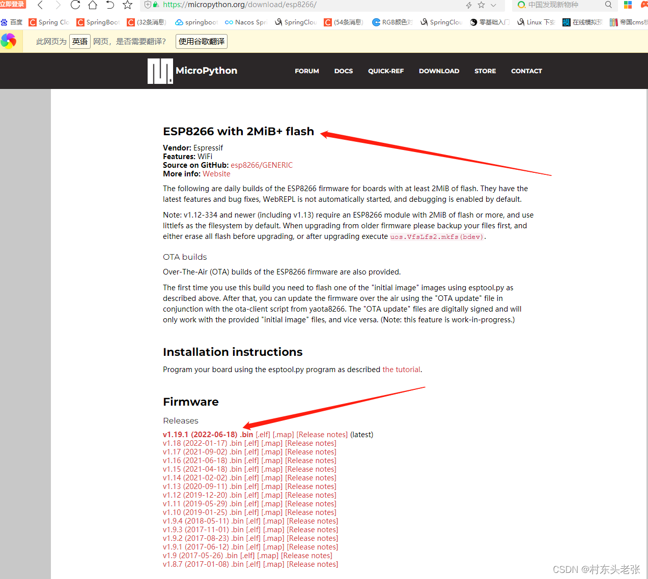
Task: Click the lightning speed-mode icon in address bar
Action: (x=469, y=5)
